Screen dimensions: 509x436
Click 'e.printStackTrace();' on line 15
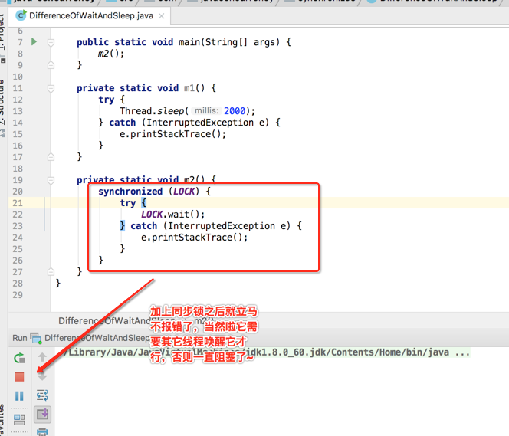[x=172, y=134]
